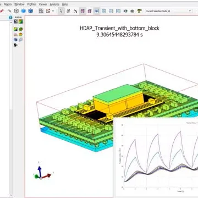Click the light blue-gray icon in Analyze panel
This screenshot has width=198, height=198.
click(x=21, y=40)
